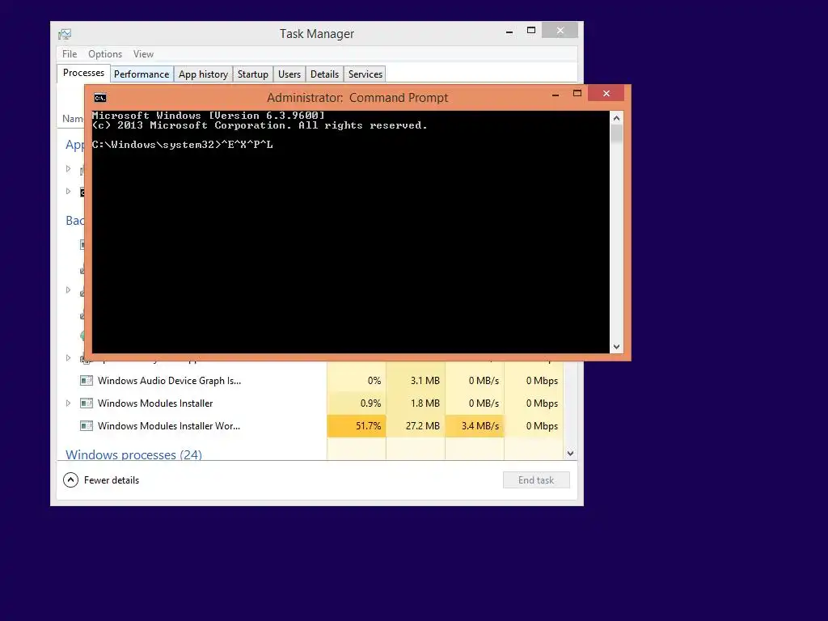
Task: Select the Processes tab
Action: pos(83,73)
